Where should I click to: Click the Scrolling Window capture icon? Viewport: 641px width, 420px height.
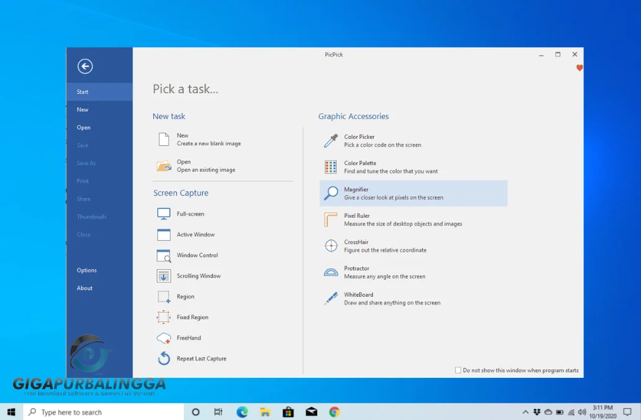(164, 276)
